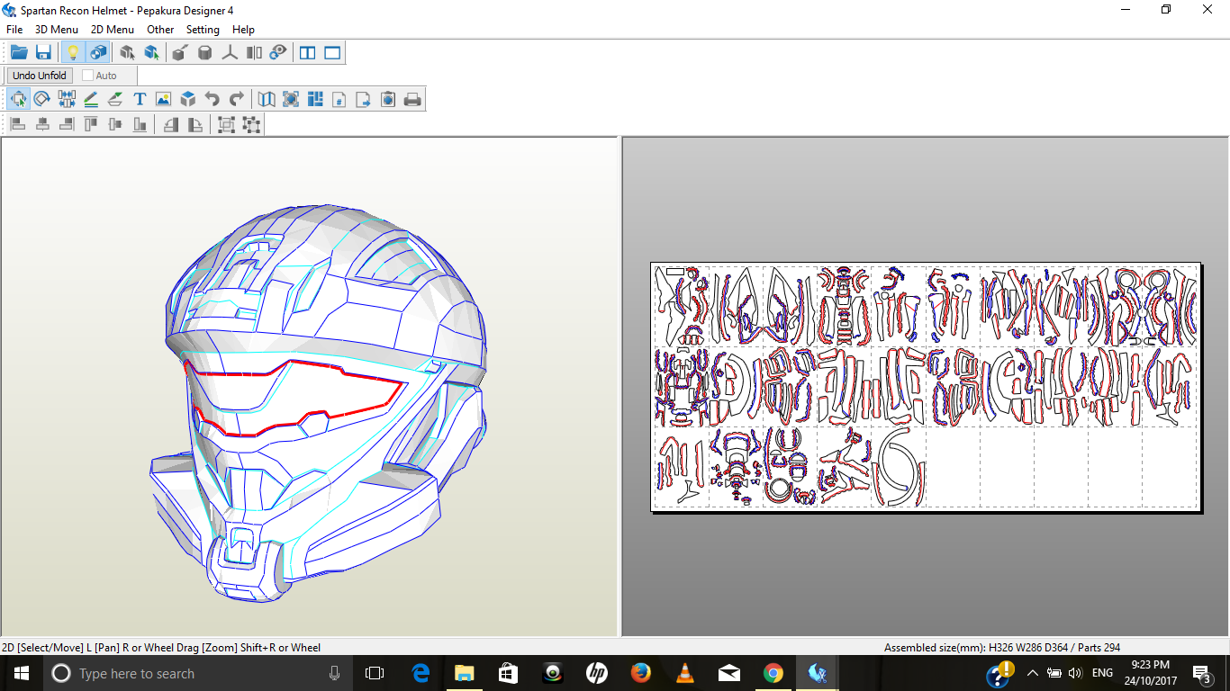Click the eye with rotate arrow view icon

point(278,52)
